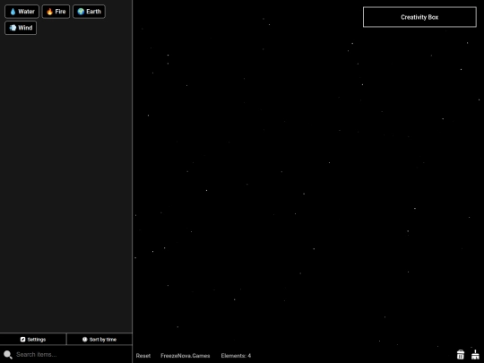Viewport: 484px width, 363px height.
Task: Open FreezeNova.Games link
Action: click(x=186, y=356)
